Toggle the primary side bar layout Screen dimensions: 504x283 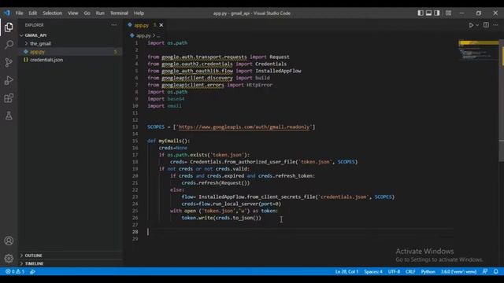tap(421, 13)
